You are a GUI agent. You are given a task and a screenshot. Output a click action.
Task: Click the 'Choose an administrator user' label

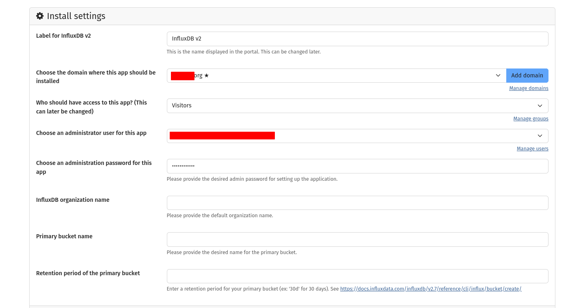click(x=91, y=133)
